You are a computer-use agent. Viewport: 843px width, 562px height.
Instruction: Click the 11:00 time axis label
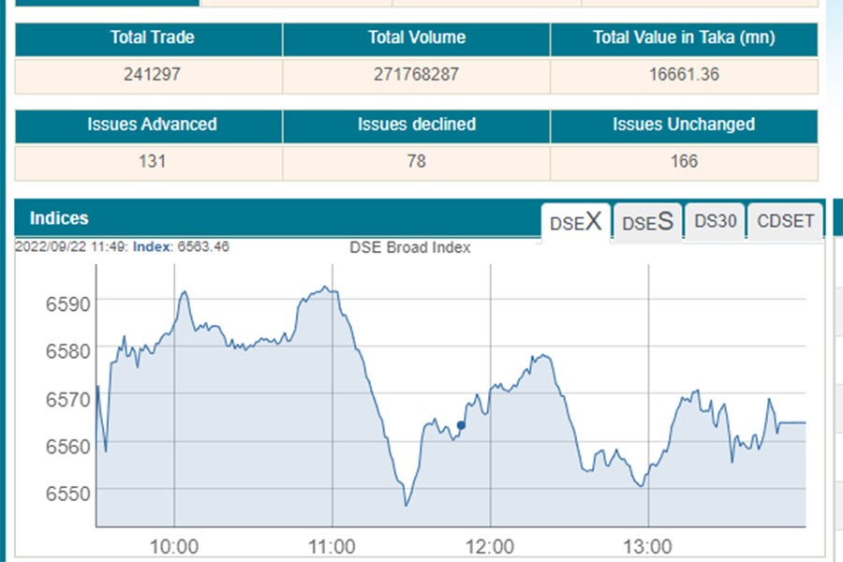pos(333,546)
